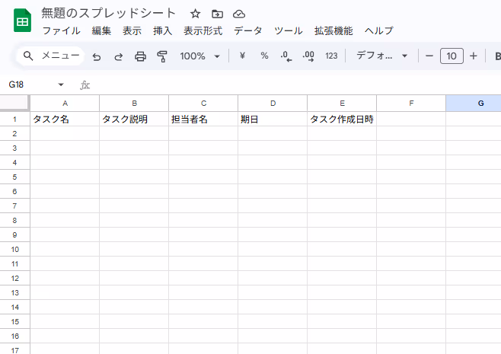
Task: Select column B header
Action: [x=134, y=104]
